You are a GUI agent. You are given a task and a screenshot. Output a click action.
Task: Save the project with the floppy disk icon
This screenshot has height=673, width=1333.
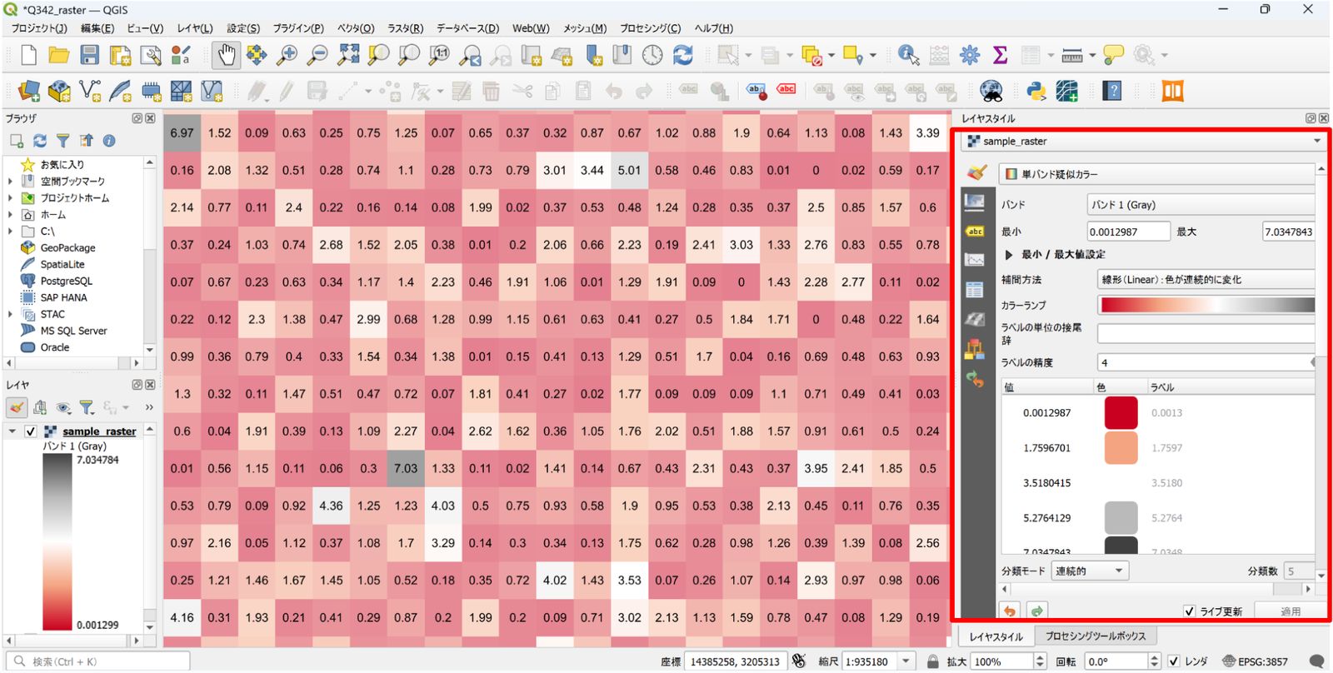(89, 56)
